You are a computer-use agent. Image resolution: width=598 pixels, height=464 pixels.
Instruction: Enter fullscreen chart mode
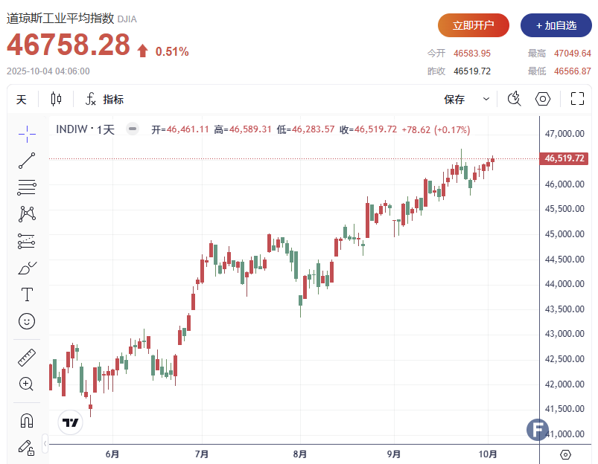tap(577, 99)
